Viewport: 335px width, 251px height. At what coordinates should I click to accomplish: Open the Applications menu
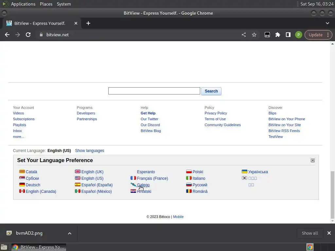click(23, 4)
